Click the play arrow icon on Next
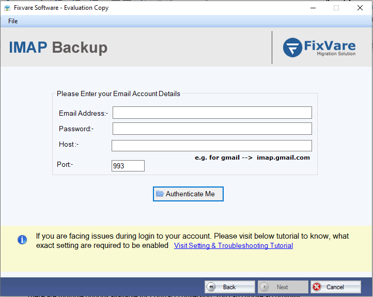The height and width of the screenshot is (297, 373). 265,287
